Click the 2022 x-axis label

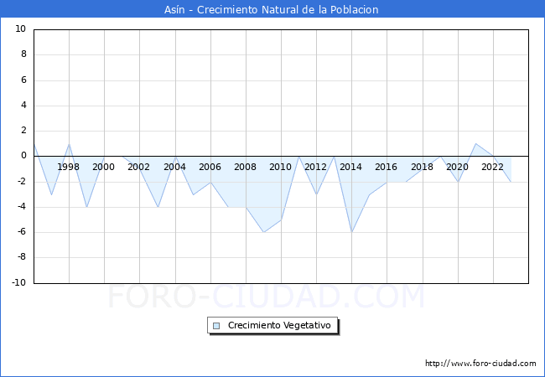[x=492, y=167]
